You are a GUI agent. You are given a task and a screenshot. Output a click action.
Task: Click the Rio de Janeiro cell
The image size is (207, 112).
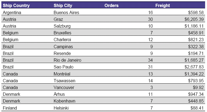point(67,60)
